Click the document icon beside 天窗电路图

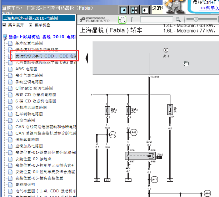(x=10, y=120)
